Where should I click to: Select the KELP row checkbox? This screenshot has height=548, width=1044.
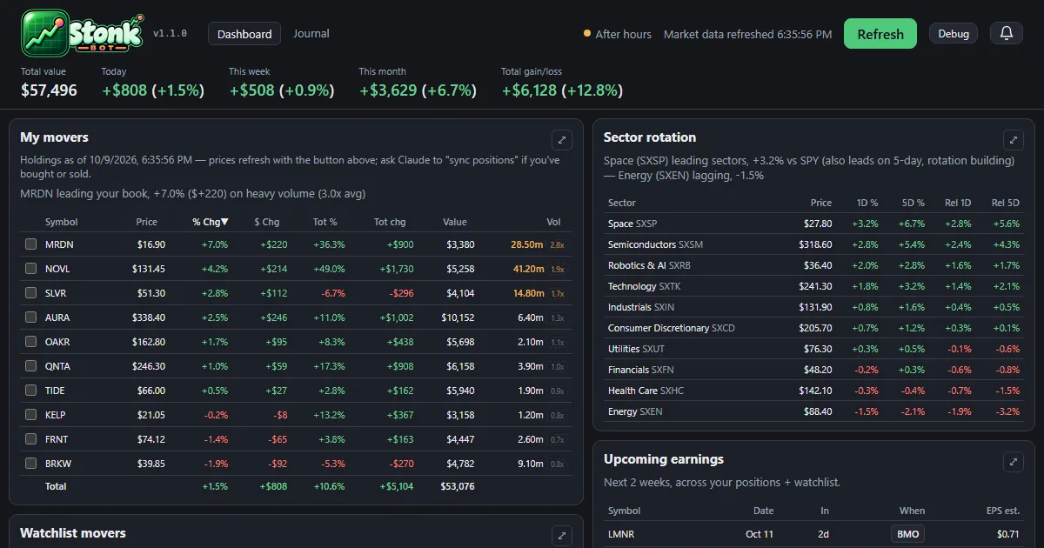pos(31,415)
